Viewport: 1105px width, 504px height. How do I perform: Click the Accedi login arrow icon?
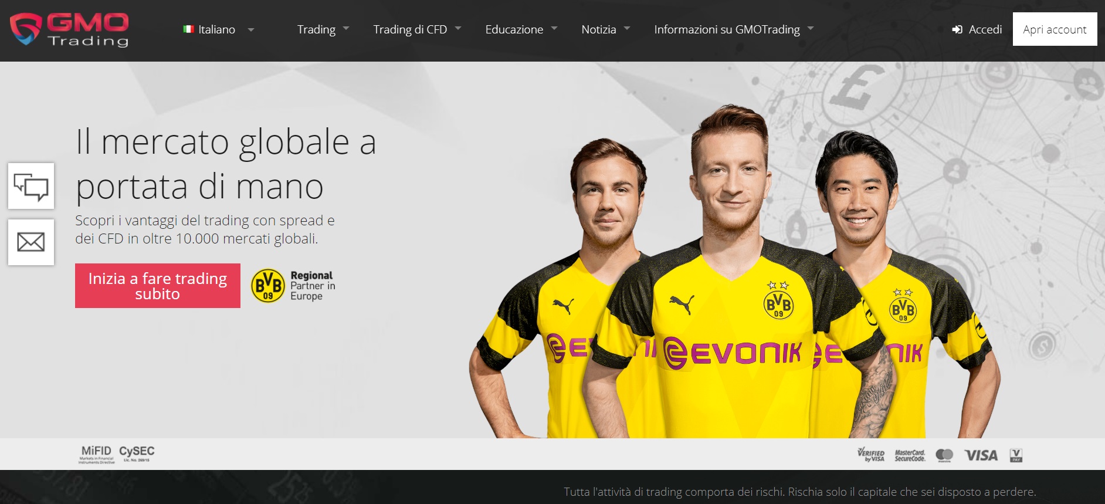pyautogui.click(x=957, y=29)
